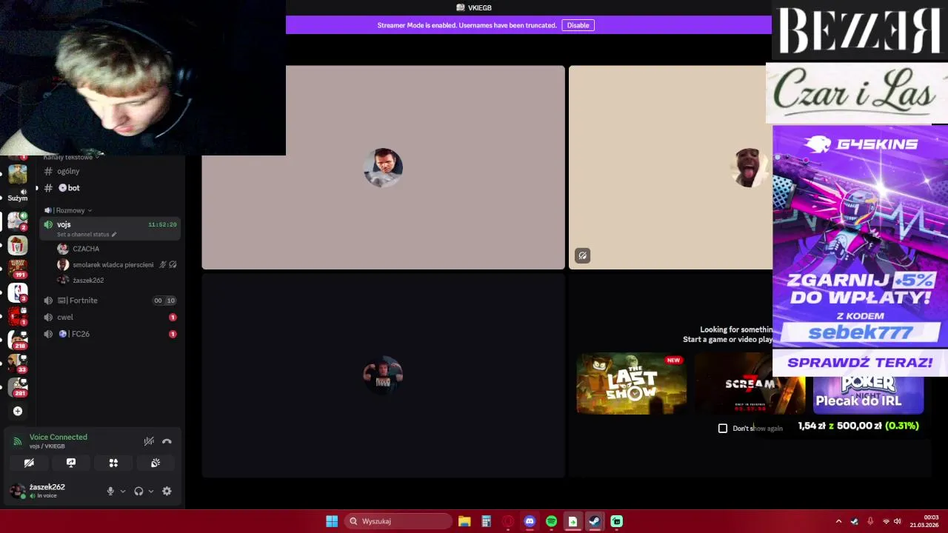Viewport: 948px width, 533px height.
Task: Disable Streamer Mode from the purple banner
Action: pos(578,25)
